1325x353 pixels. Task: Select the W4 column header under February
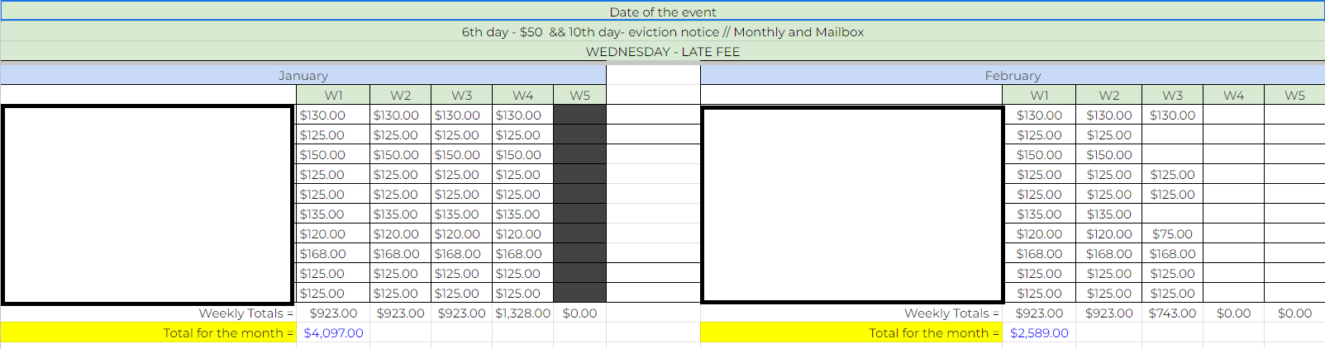click(1233, 95)
